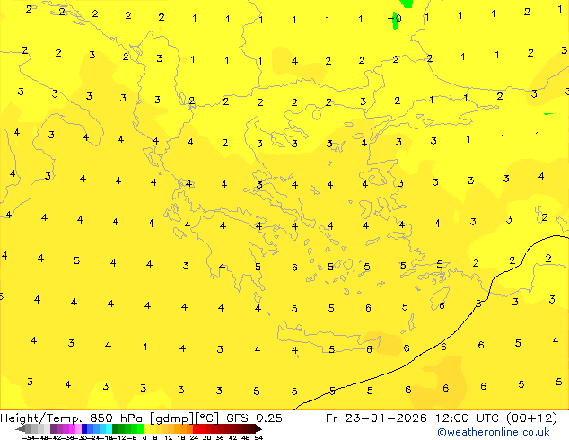This screenshot has height=440, width=569.
Task: Click the dark blue swatch in the legend
Action: coord(84,428)
